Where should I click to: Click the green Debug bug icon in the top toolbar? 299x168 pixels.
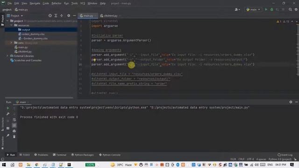click(272, 9)
